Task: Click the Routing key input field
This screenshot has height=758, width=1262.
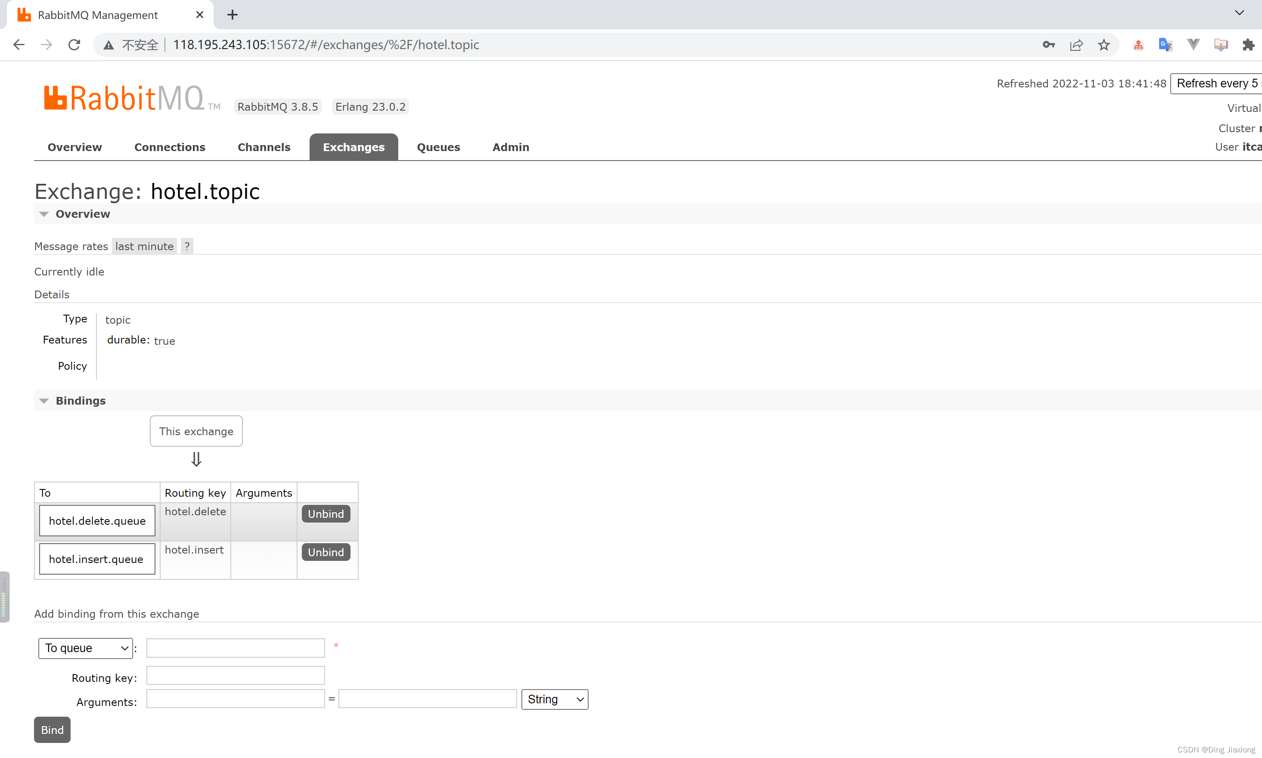Action: coord(236,675)
